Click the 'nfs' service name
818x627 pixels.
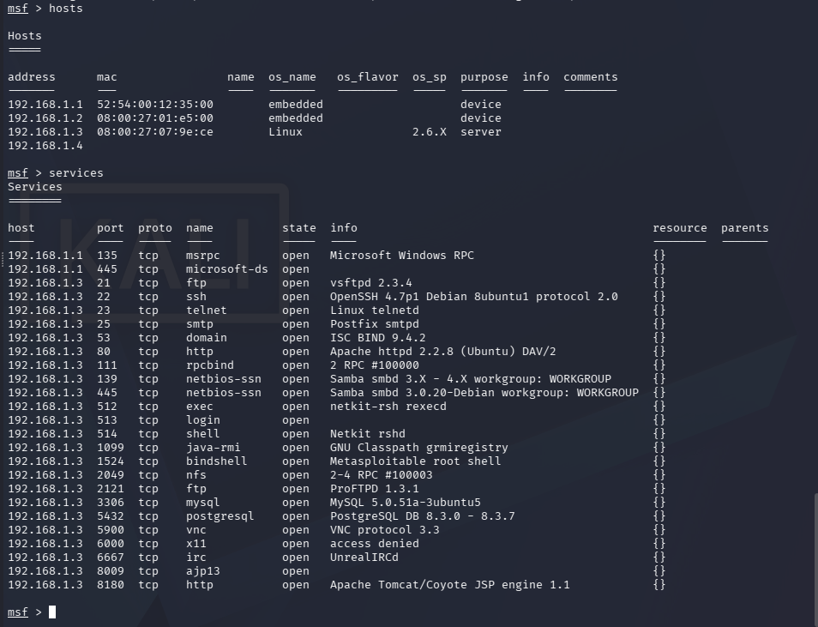(x=196, y=475)
